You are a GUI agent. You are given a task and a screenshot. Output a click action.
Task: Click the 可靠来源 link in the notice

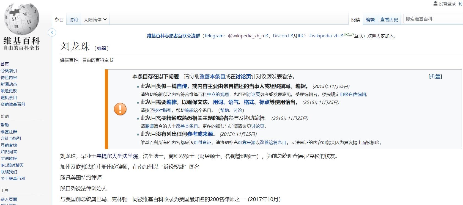click(246, 142)
